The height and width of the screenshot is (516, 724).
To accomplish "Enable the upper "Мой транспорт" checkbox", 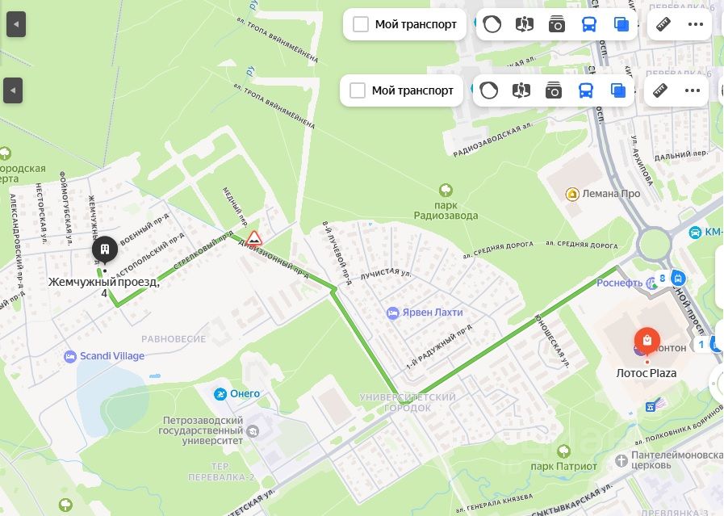I will pyautogui.click(x=361, y=24).
